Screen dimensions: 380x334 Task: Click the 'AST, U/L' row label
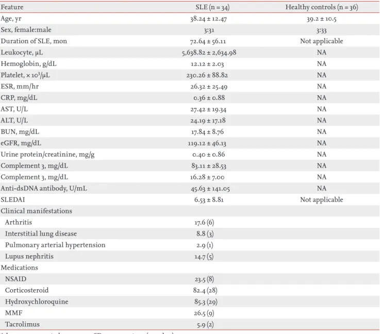[x=14, y=109]
